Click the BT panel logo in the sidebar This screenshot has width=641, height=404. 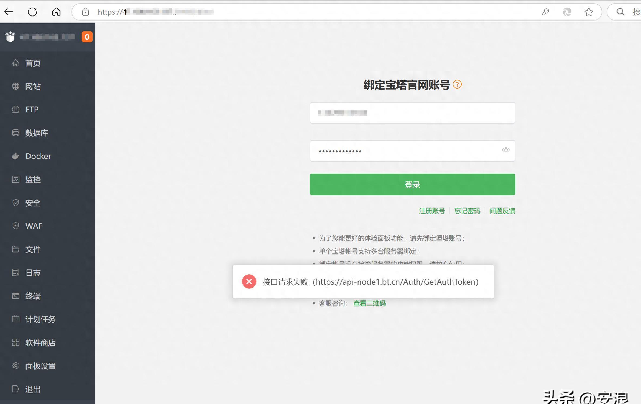coord(10,37)
